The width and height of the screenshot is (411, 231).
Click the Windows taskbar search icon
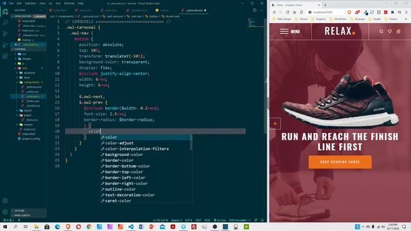[15, 227]
